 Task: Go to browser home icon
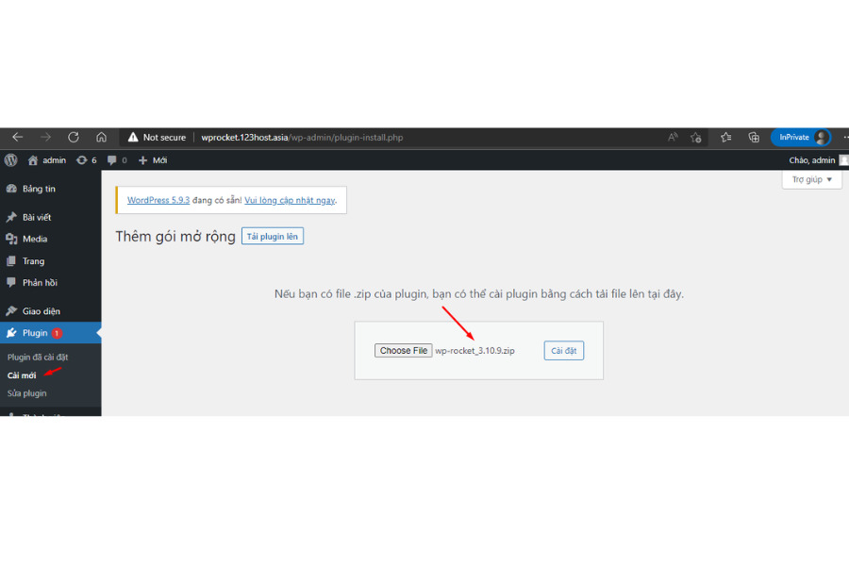point(102,137)
